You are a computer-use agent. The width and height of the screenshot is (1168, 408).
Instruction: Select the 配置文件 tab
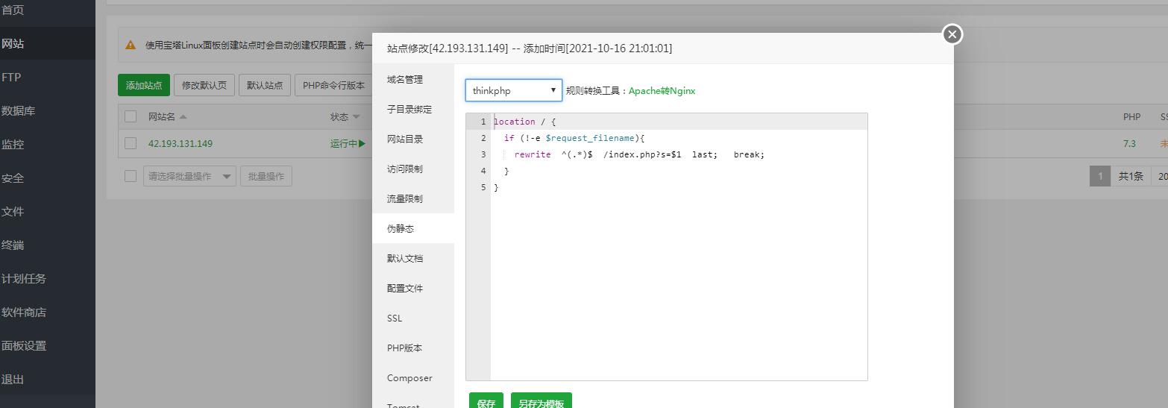click(x=405, y=289)
